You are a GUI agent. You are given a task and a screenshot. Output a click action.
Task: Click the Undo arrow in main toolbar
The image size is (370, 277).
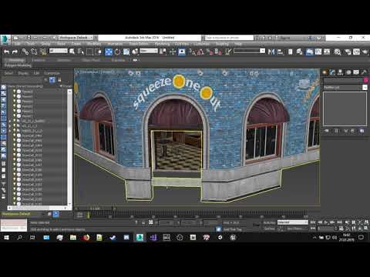click(6, 52)
